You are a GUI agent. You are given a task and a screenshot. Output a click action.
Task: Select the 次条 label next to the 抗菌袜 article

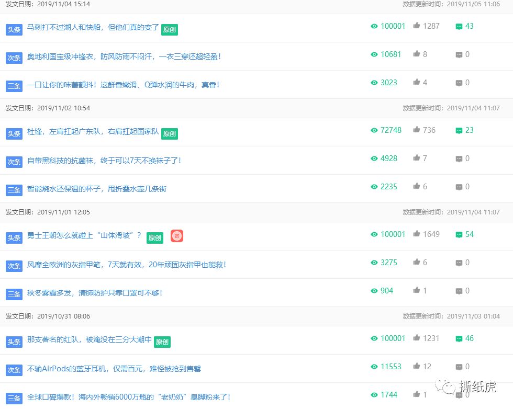tap(14, 162)
